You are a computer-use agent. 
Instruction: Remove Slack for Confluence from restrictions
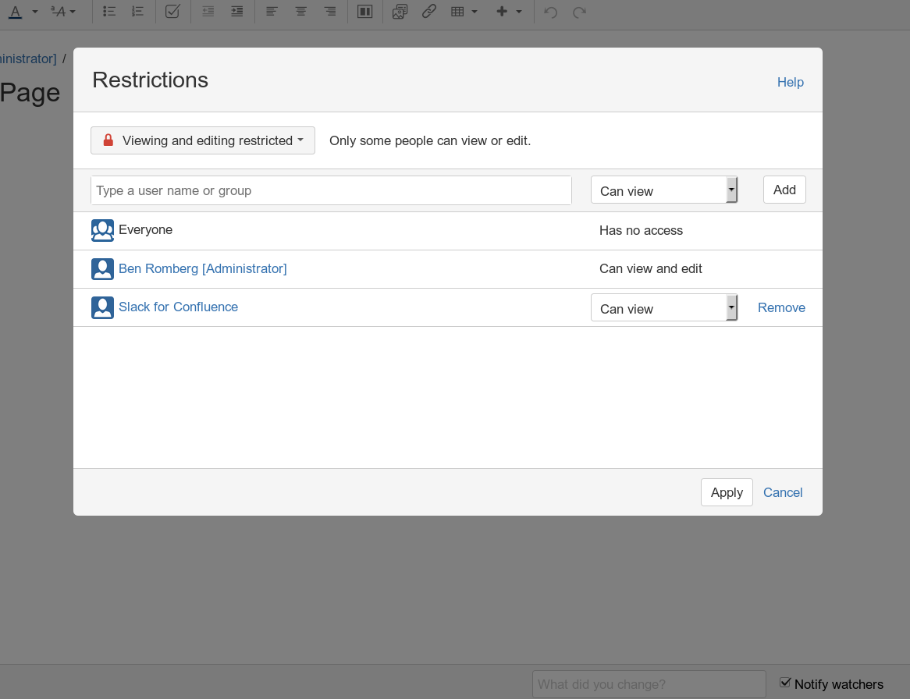coord(781,307)
